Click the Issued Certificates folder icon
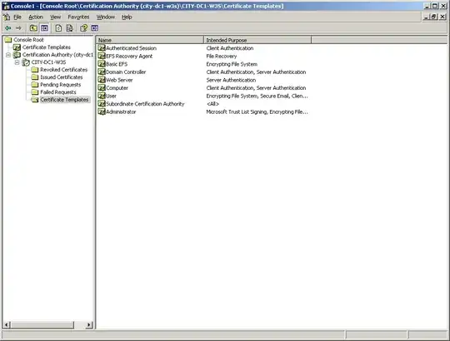 (x=35, y=77)
